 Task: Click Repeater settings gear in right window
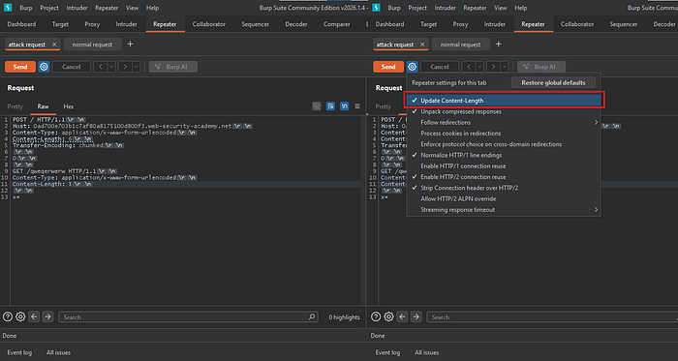[x=412, y=67]
